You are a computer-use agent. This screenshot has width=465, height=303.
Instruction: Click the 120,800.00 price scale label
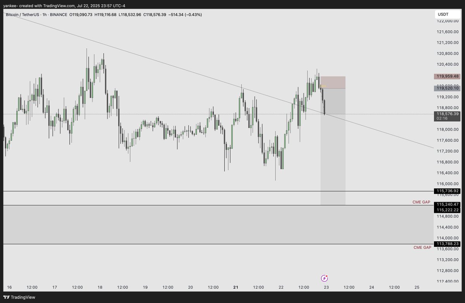pos(448,53)
